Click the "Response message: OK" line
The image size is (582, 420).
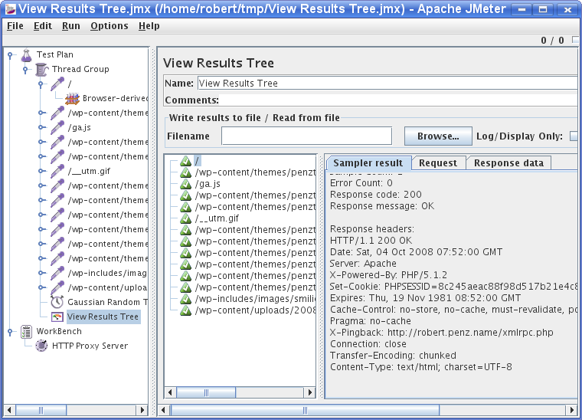[x=382, y=206]
